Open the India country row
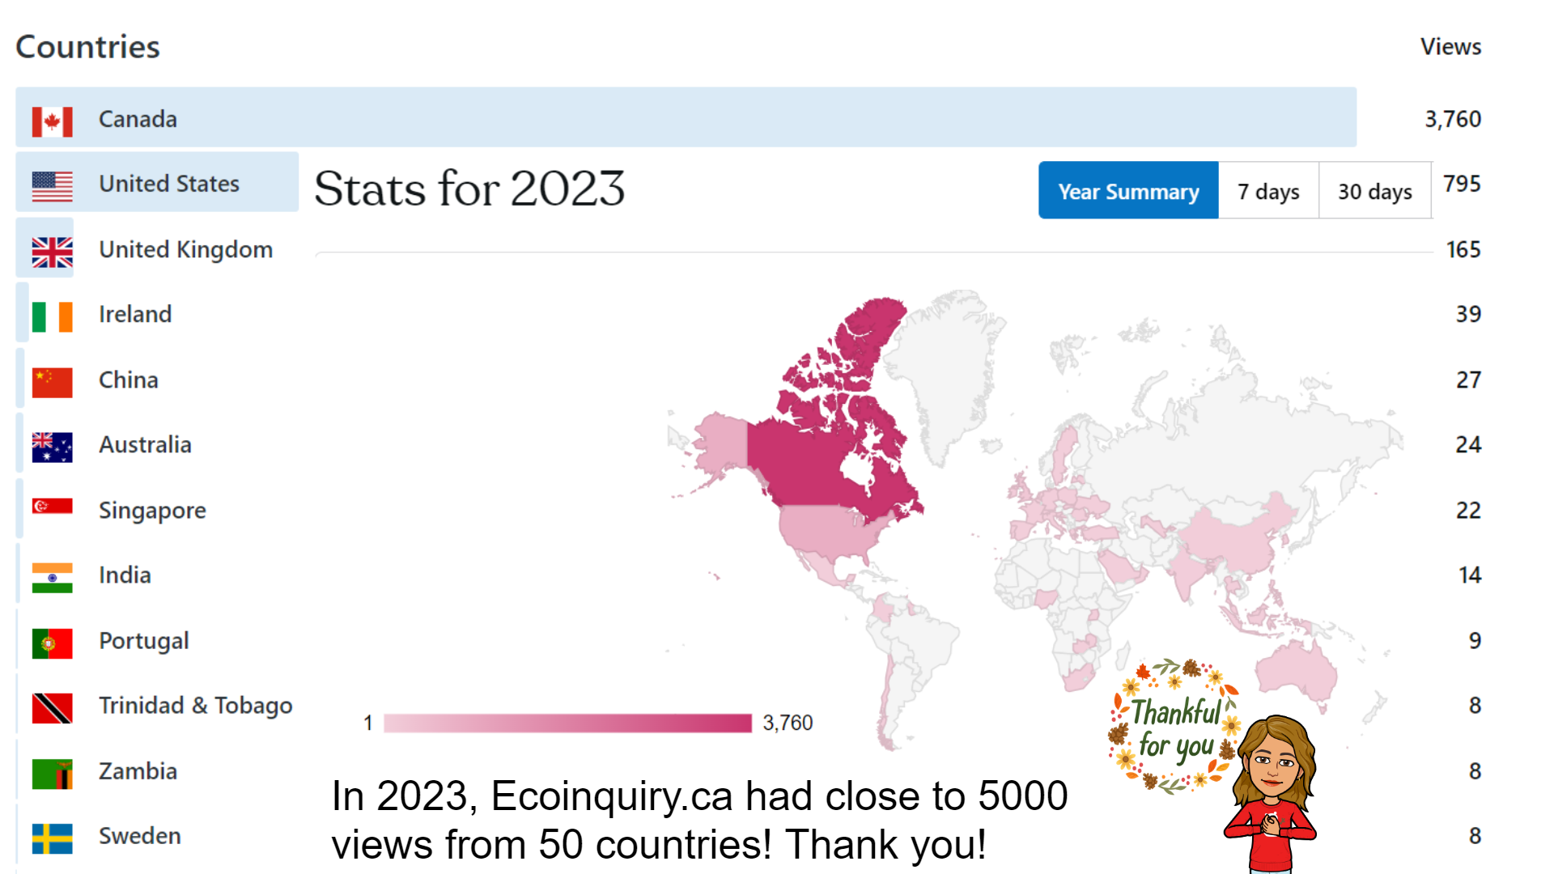This screenshot has height=874, width=1554. click(x=125, y=575)
